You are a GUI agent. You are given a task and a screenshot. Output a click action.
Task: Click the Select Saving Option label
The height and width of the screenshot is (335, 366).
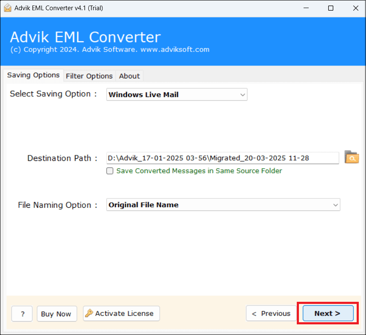coord(53,94)
